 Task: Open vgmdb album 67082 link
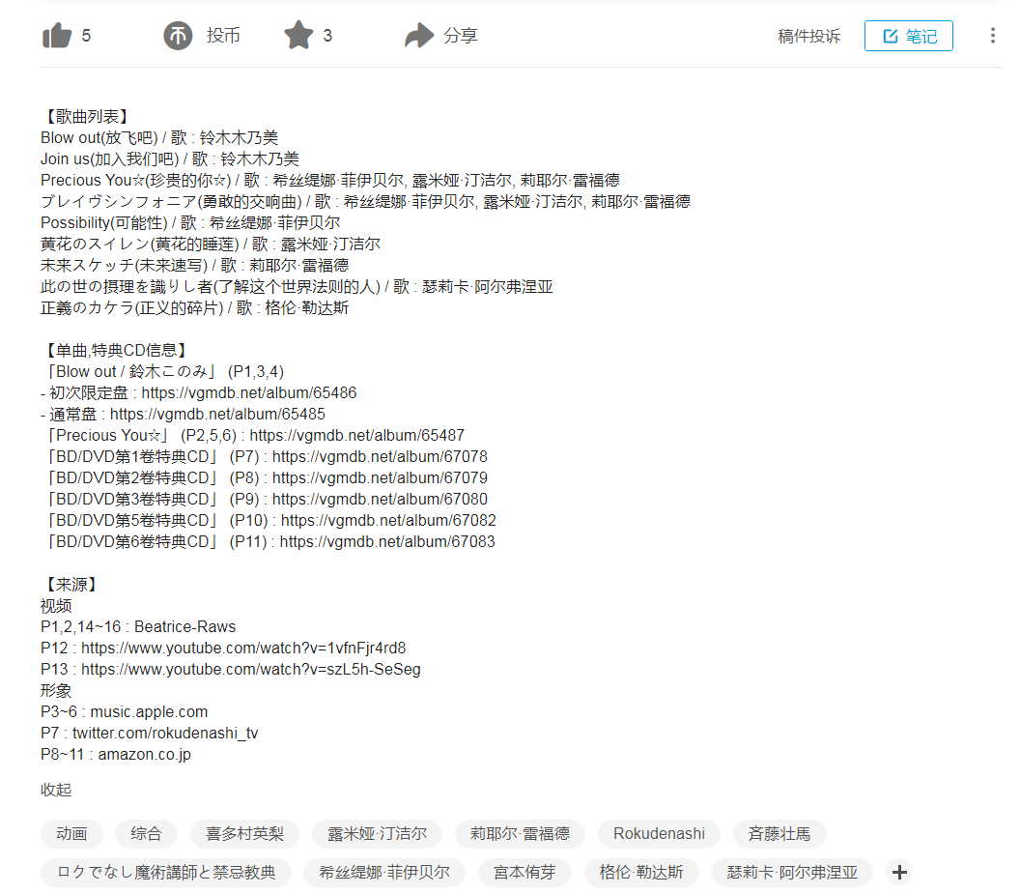[388, 520]
